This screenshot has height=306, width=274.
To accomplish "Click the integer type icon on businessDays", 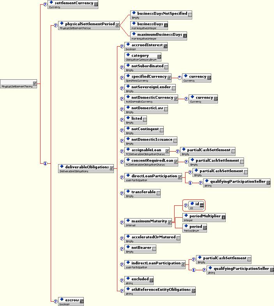I will [x=166, y=25].
